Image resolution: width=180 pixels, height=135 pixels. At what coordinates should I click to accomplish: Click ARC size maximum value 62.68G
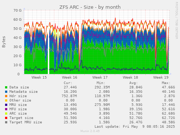(x=168, y=114)
